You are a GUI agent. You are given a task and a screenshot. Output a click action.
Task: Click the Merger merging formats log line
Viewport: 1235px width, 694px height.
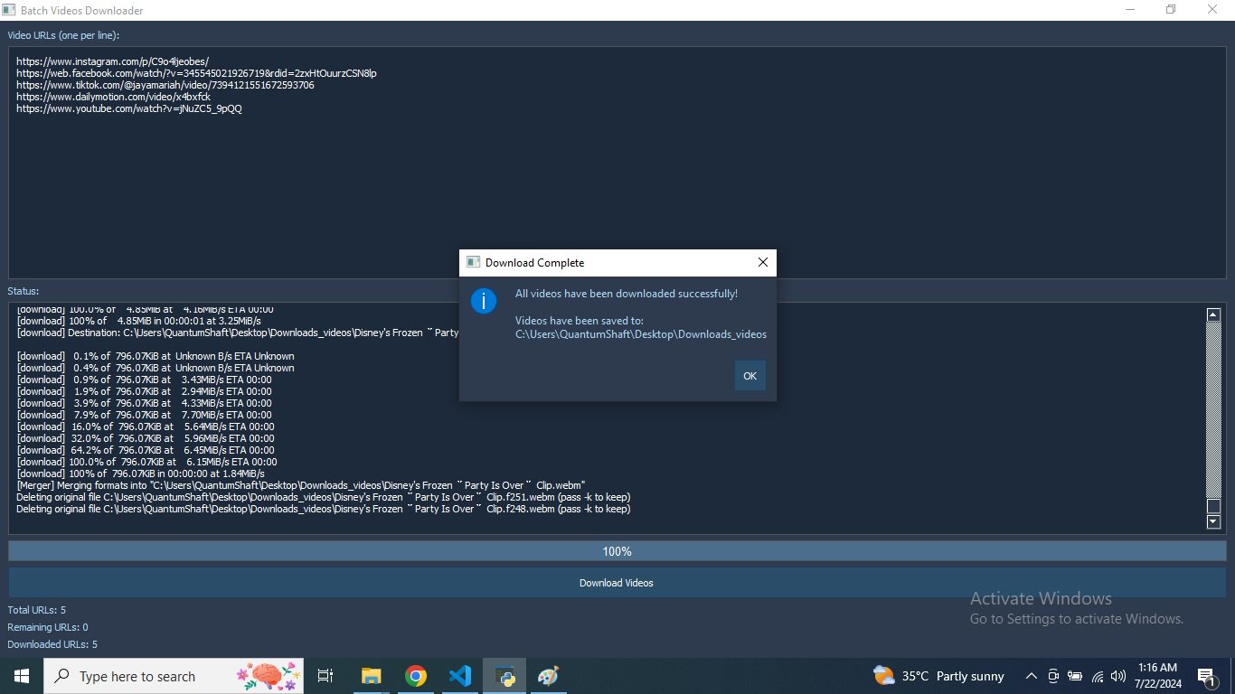[x=301, y=485]
